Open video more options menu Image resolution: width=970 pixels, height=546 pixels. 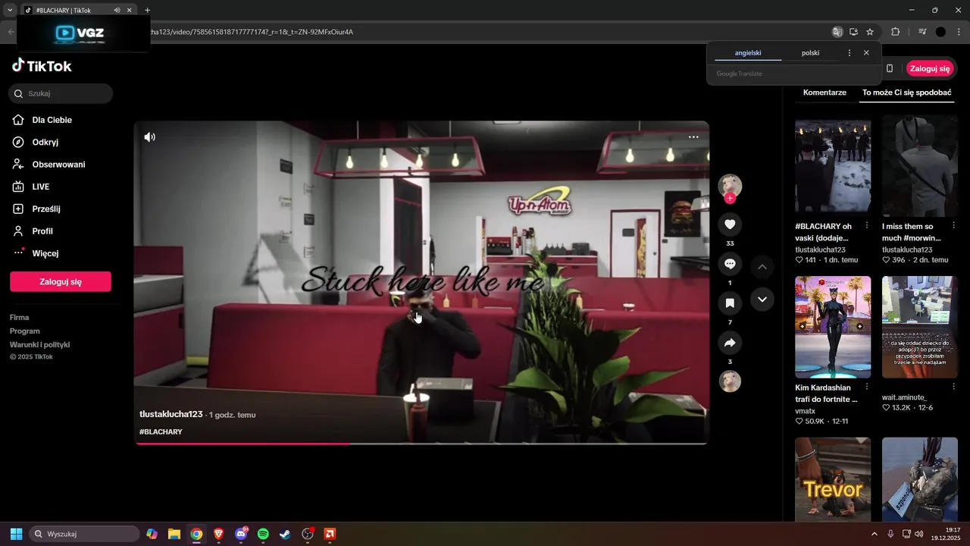pos(693,137)
